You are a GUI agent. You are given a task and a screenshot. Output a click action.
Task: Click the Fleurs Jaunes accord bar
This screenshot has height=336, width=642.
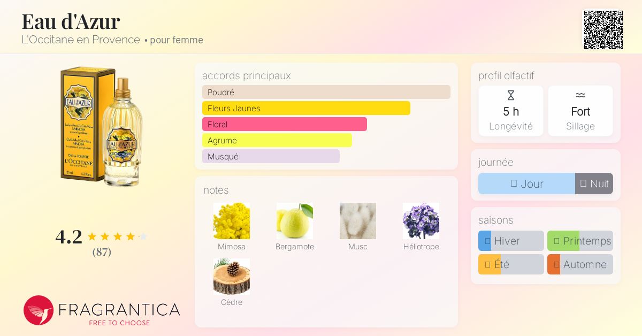coord(306,108)
